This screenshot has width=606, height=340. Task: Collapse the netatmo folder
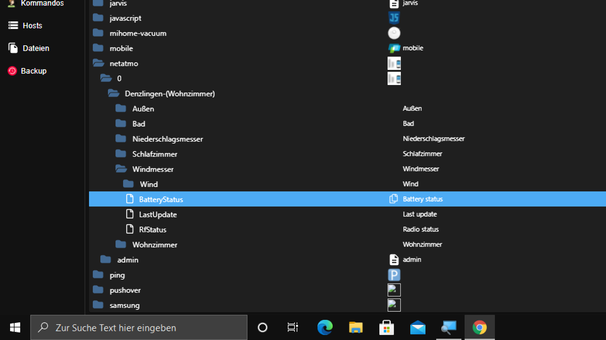[x=98, y=63]
